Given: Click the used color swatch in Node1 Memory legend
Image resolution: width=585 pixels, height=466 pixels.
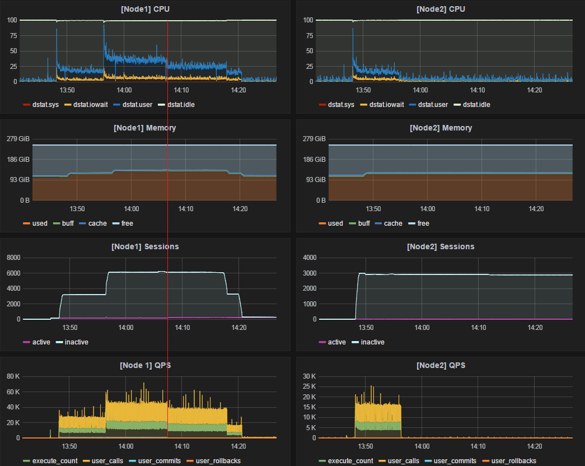Looking at the screenshot, I should tap(26, 223).
